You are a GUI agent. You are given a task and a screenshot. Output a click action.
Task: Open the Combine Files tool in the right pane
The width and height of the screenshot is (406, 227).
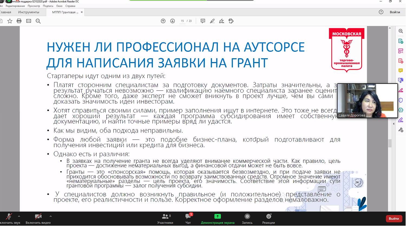point(401,80)
